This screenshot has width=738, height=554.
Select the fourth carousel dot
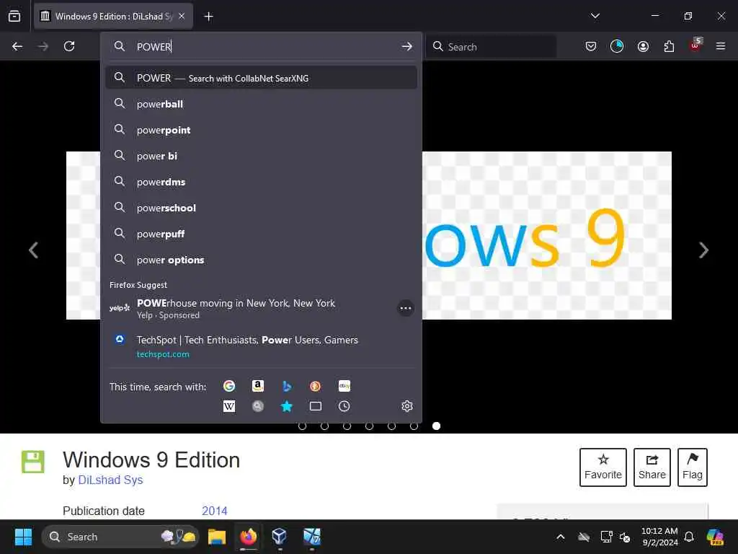(x=370, y=426)
